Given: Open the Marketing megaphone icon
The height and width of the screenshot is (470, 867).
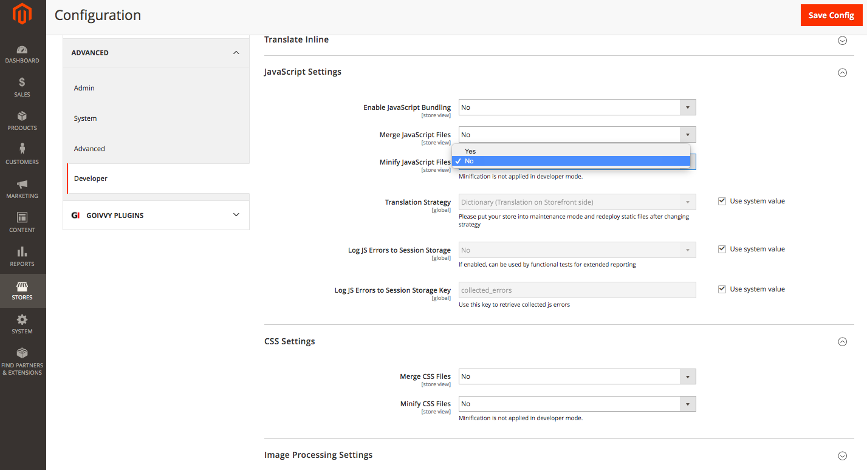Looking at the screenshot, I should (x=22, y=184).
